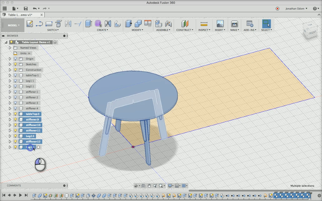The width and height of the screenshot is (322, 201).
Task: Select the New Component assemble icon
Action: (159, 24)
